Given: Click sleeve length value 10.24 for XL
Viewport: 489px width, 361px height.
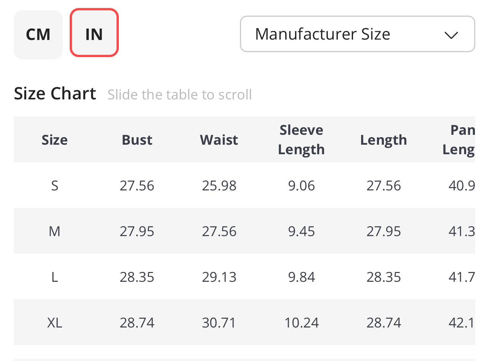Looking at the screenshot, I should click(301, 323).
